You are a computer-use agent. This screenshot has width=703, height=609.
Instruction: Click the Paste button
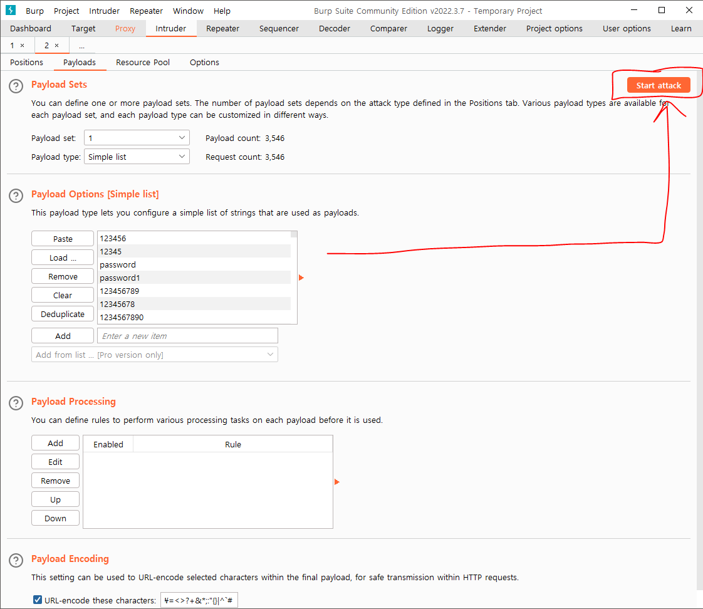pyautogui.click(x=63, y=239)
